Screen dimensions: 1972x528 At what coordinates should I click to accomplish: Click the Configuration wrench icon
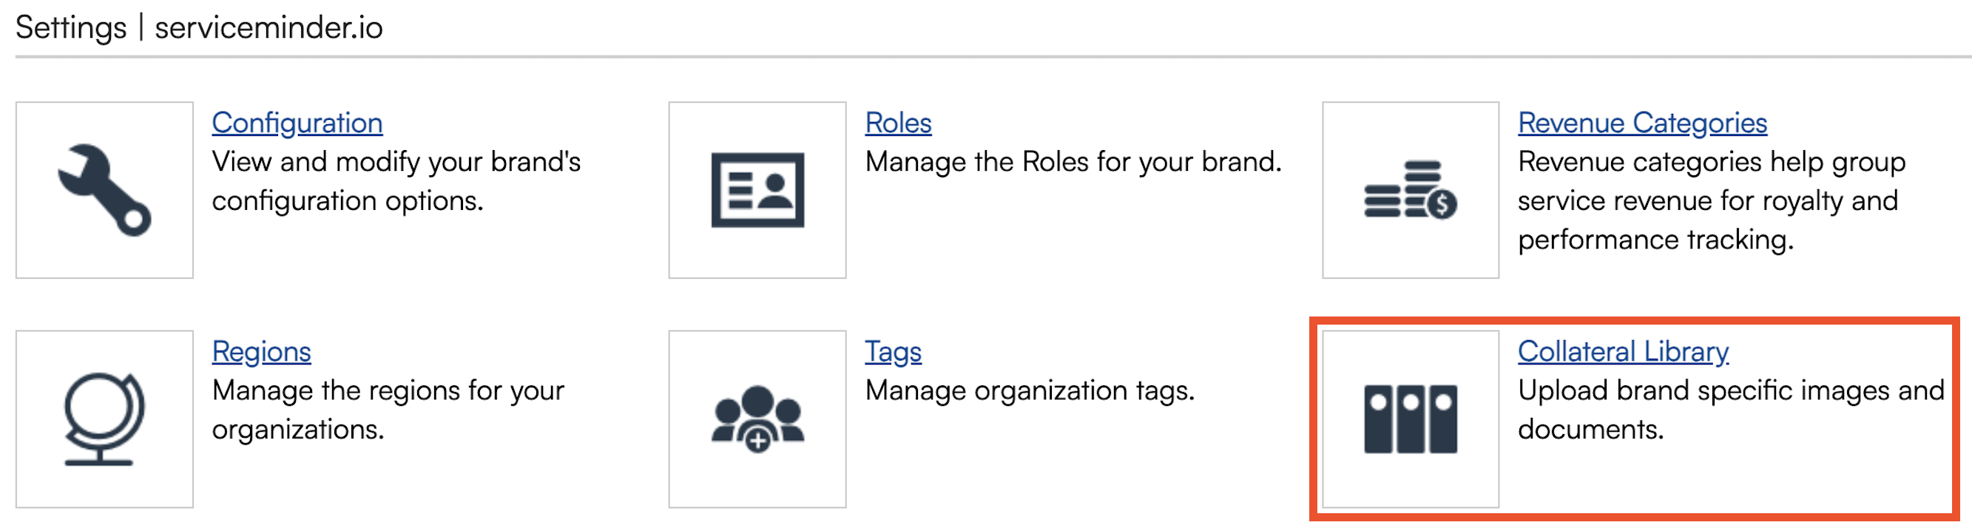[104, 191]
